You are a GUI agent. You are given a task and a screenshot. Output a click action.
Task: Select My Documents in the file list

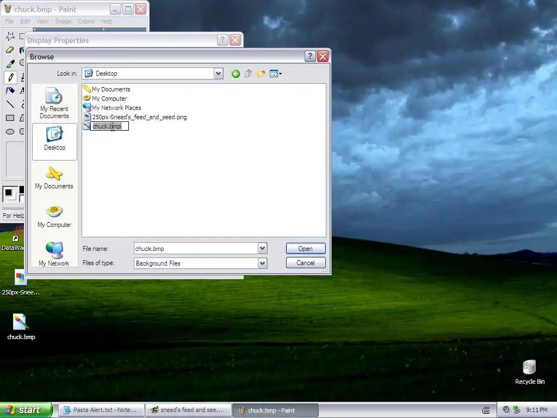(107, 89)
